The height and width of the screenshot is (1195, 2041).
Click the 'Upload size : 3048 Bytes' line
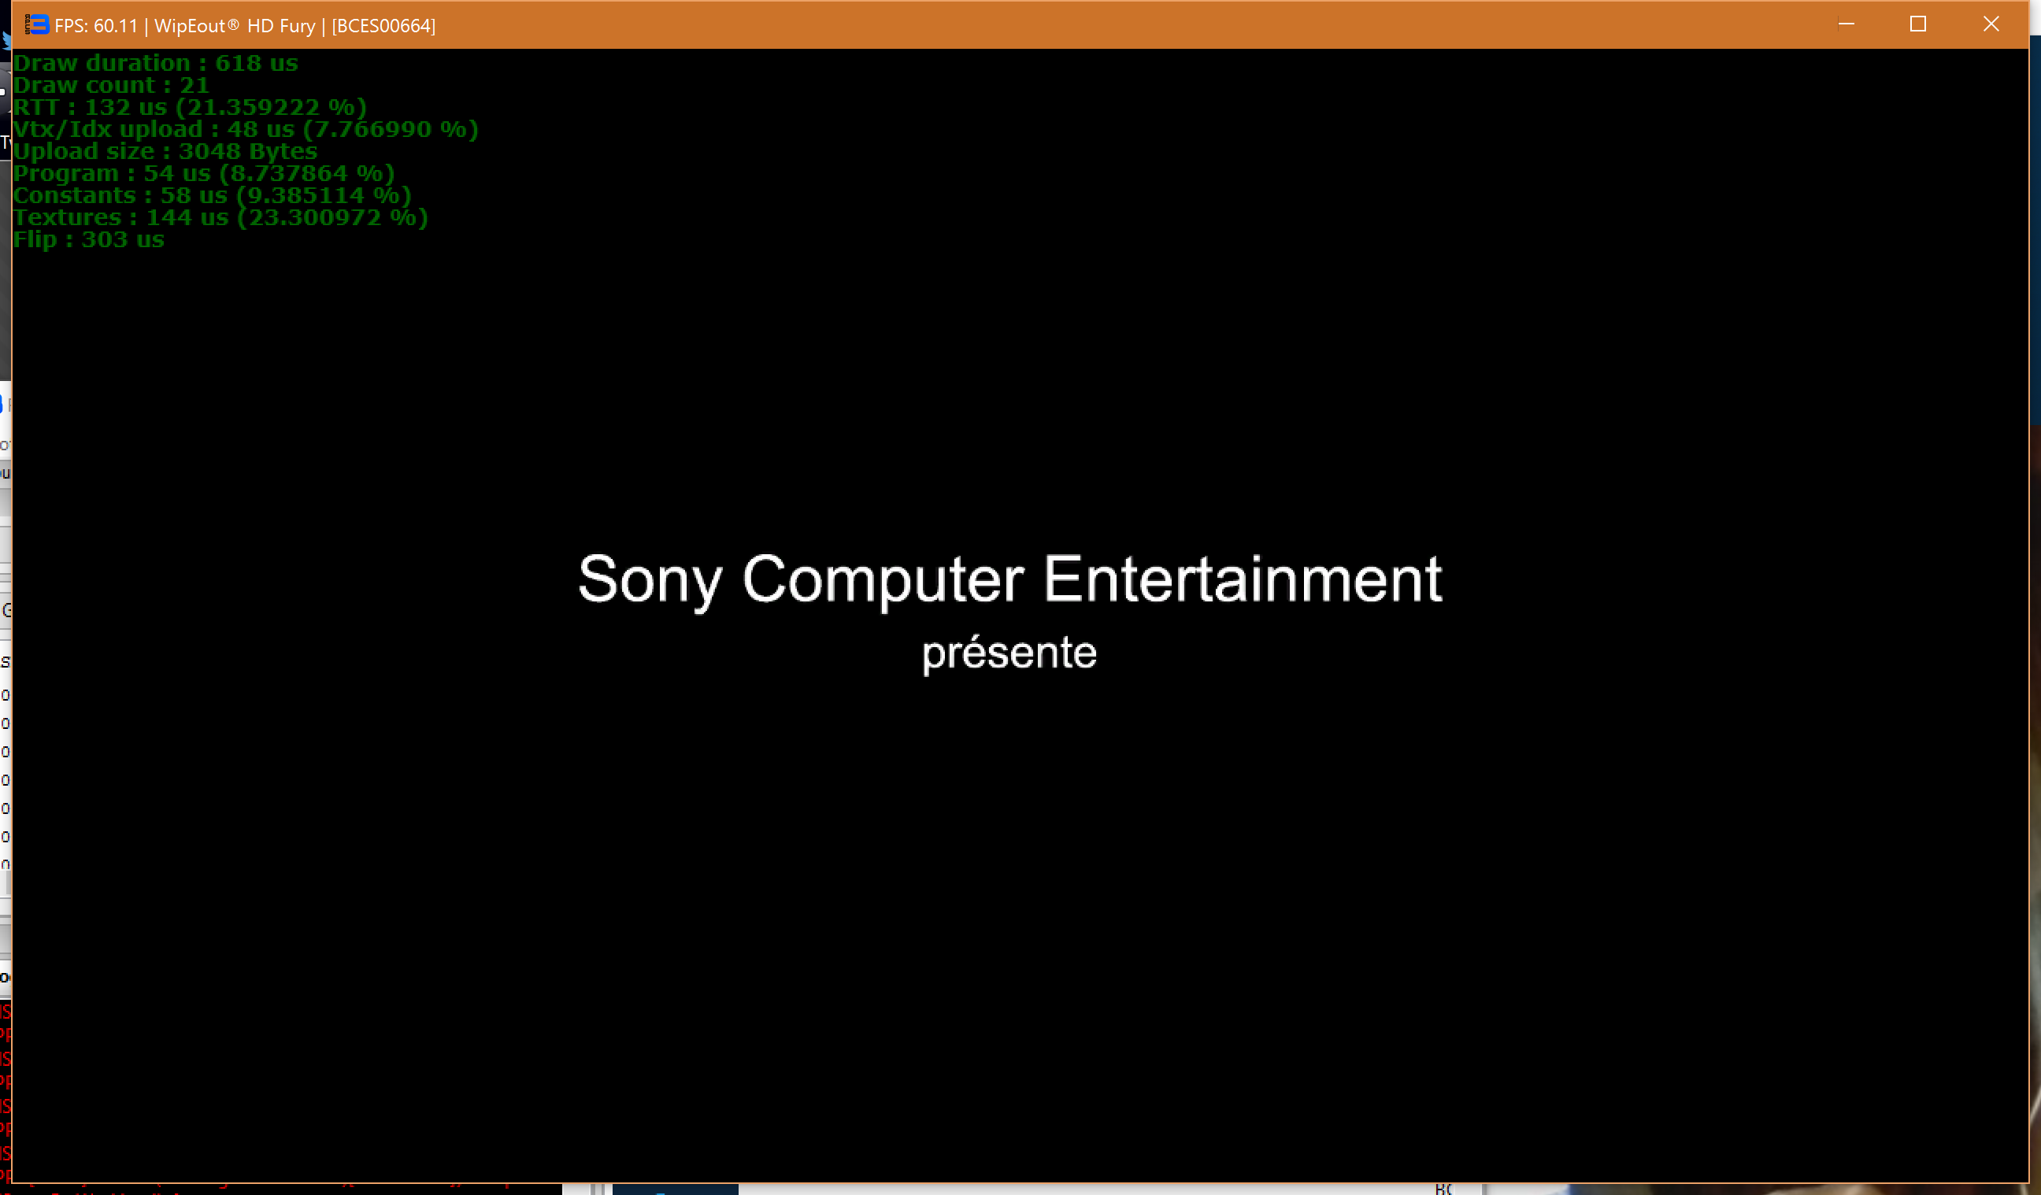[x=165, y=151]
